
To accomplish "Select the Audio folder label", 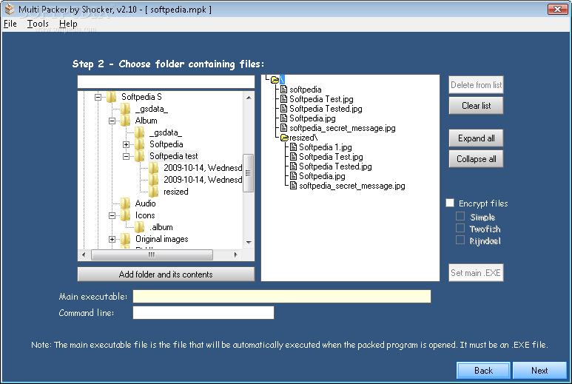I will 146,203.
